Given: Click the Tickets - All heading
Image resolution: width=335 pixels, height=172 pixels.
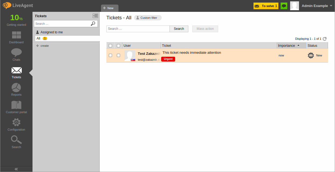Looking at the screenshot, I should pos(119,18).
